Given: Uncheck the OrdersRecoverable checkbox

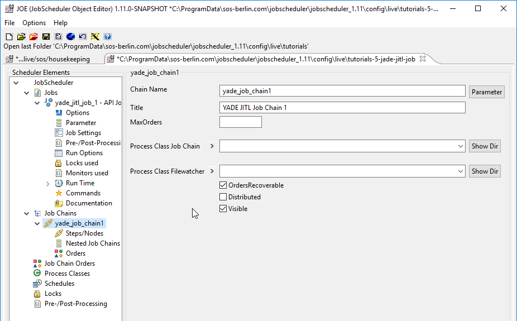Looking at the screenshot, I should [223, 185].
